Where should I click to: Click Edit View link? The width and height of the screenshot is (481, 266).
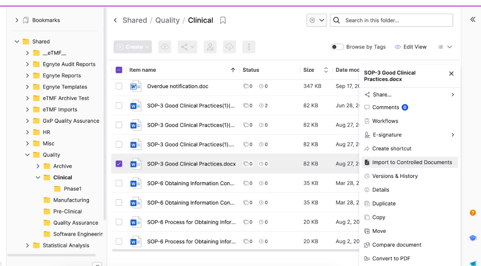(x=410, y=47)
